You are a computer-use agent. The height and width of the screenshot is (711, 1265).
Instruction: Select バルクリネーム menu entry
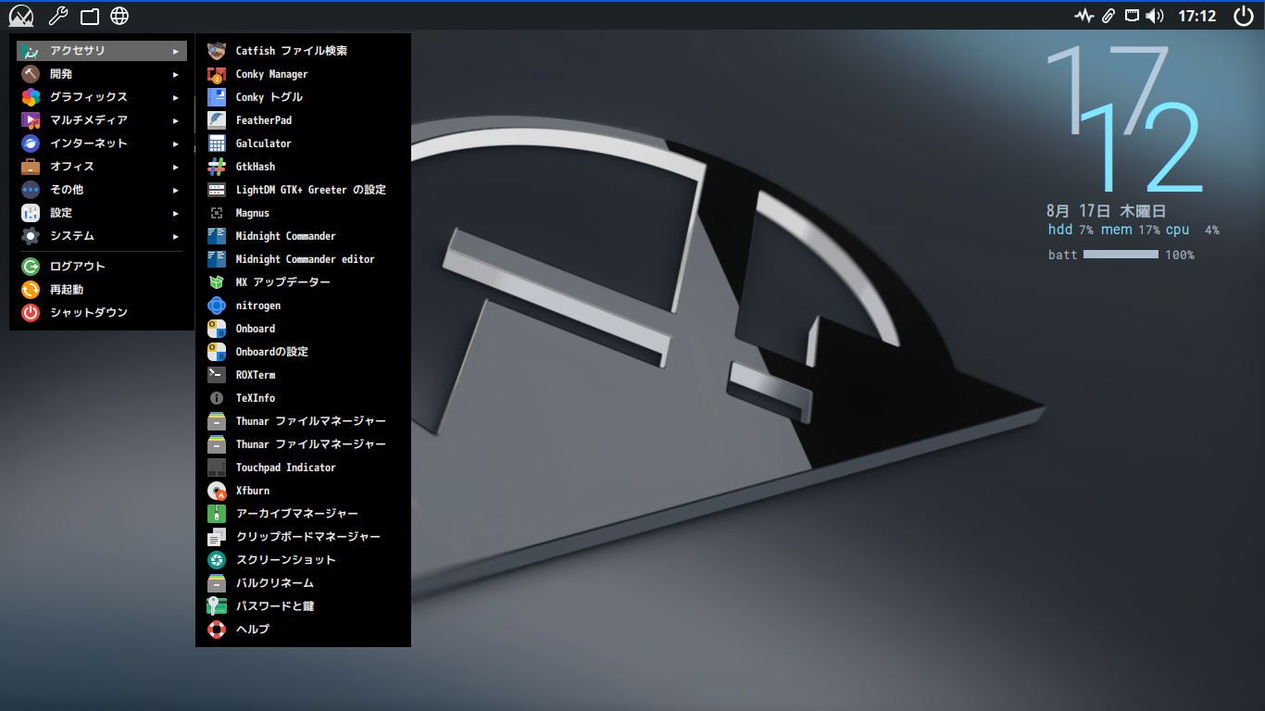303,583
